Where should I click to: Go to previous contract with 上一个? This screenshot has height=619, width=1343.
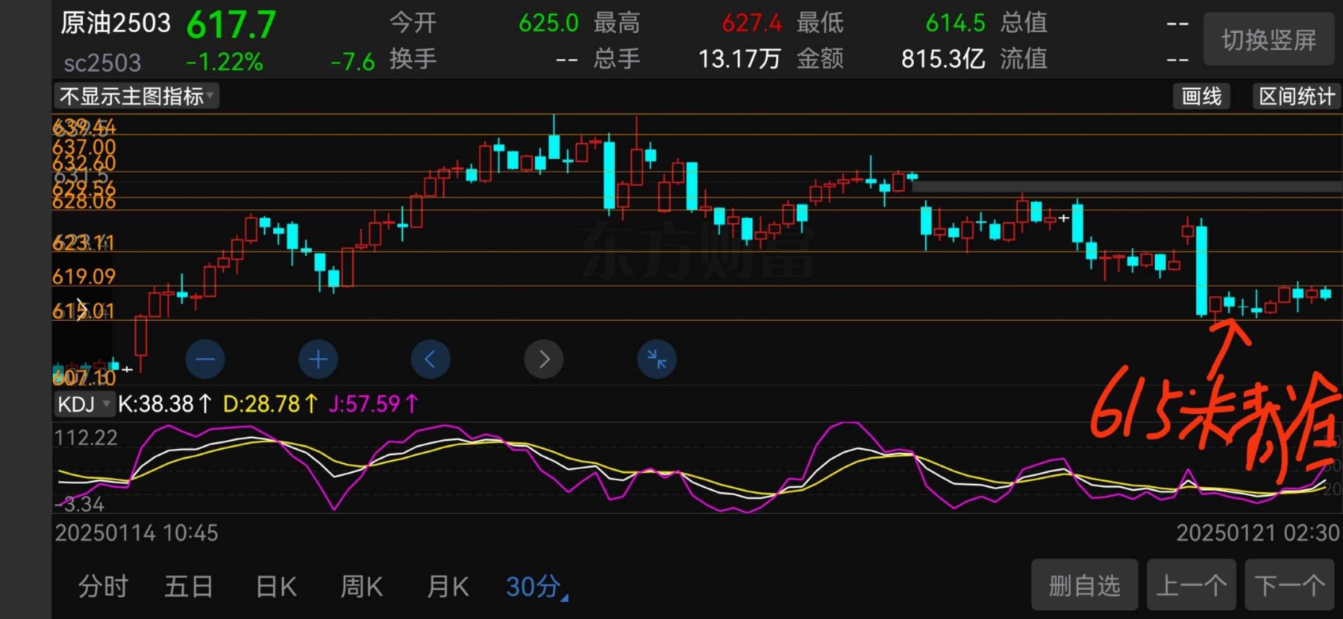(1191, 586)
